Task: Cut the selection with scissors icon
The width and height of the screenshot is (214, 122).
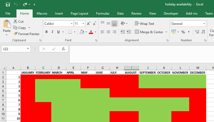Action: point(19,21)
